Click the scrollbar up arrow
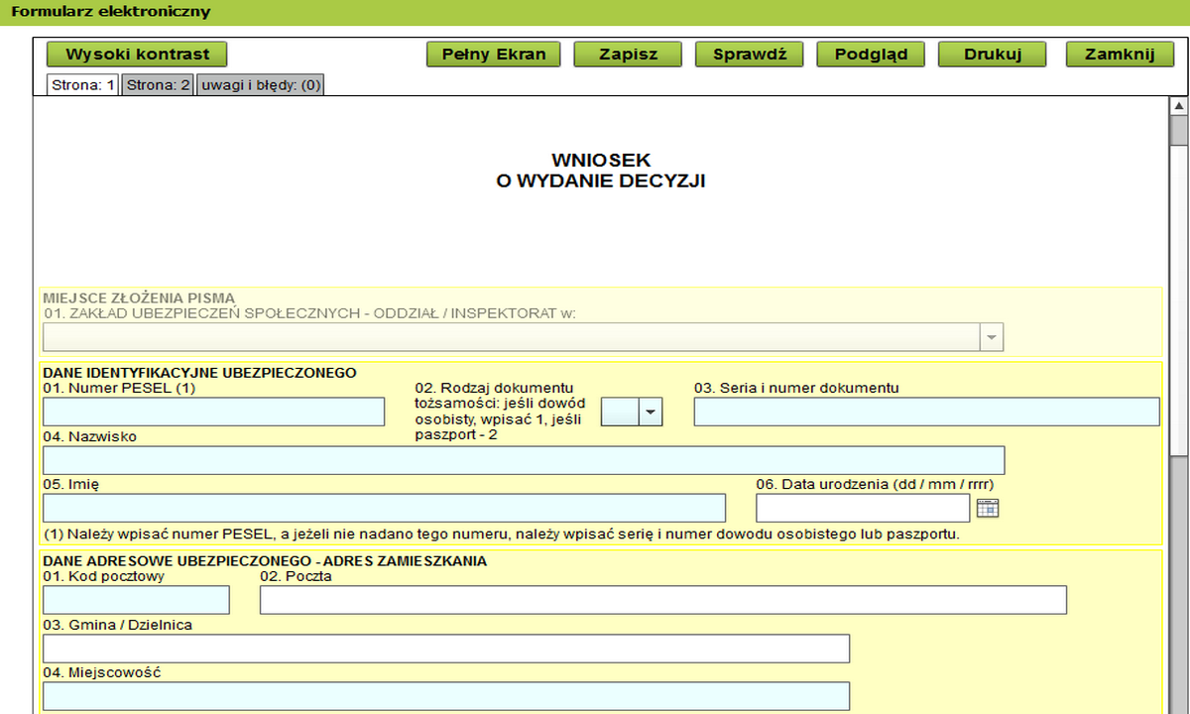 tap(1178, 105)
